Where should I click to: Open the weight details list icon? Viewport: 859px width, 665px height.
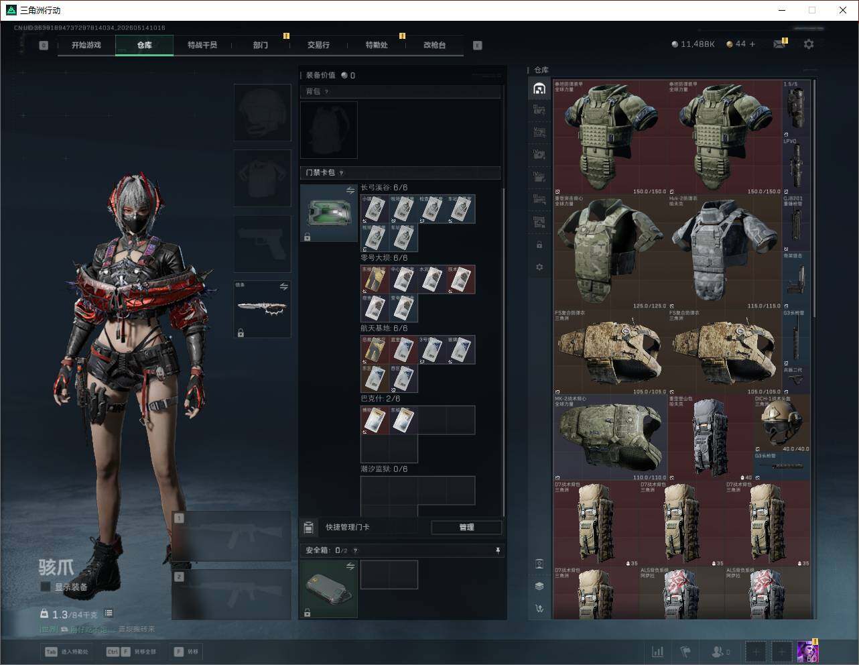point(109,613)
